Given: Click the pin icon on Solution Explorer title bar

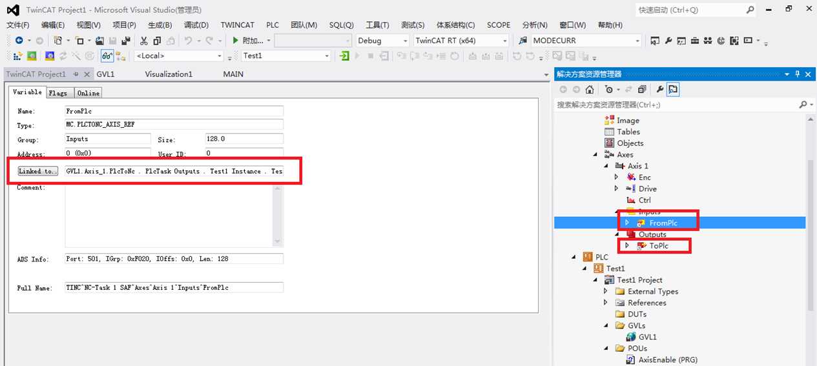Looking at the screenshot, I should point(798,74).
